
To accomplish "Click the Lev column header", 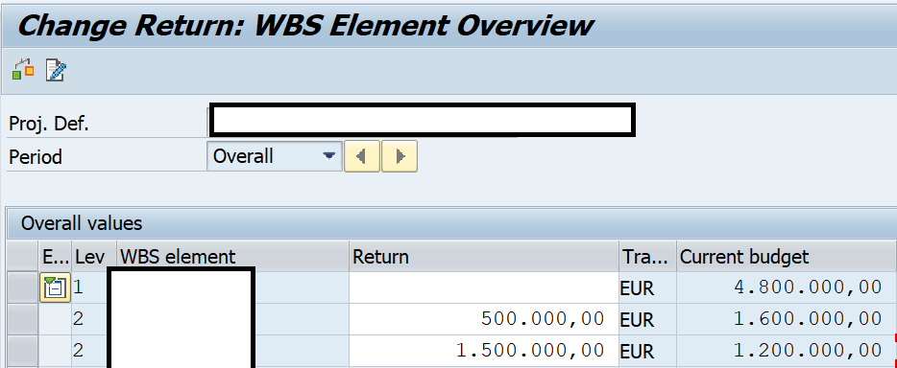I will 94,256.
